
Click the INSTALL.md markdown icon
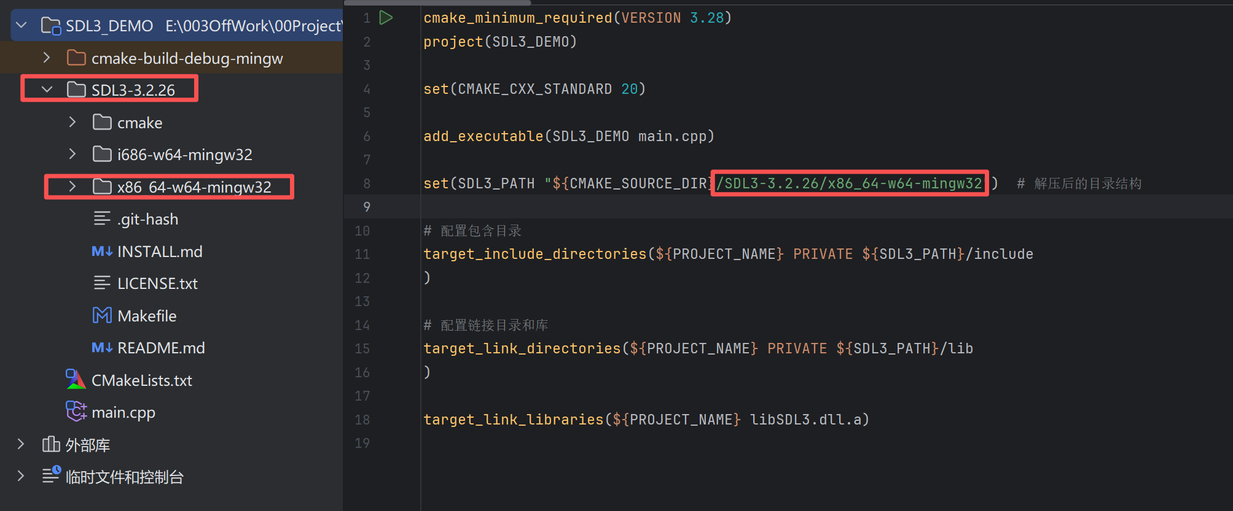pos(102,251)
